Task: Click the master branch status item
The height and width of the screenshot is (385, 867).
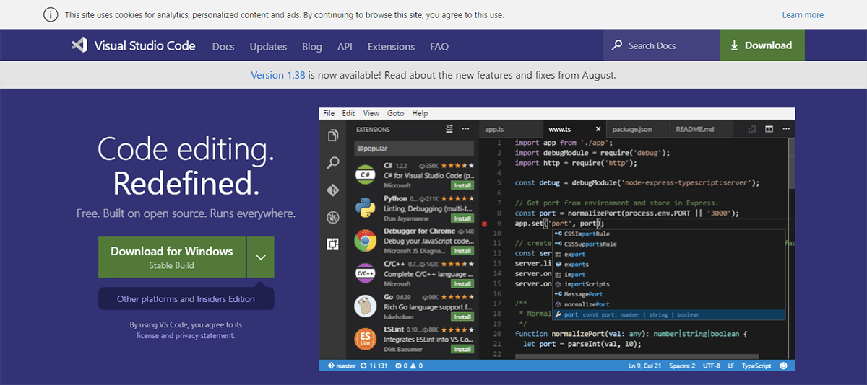Action: pyautogui.click(x=342, y=366)
